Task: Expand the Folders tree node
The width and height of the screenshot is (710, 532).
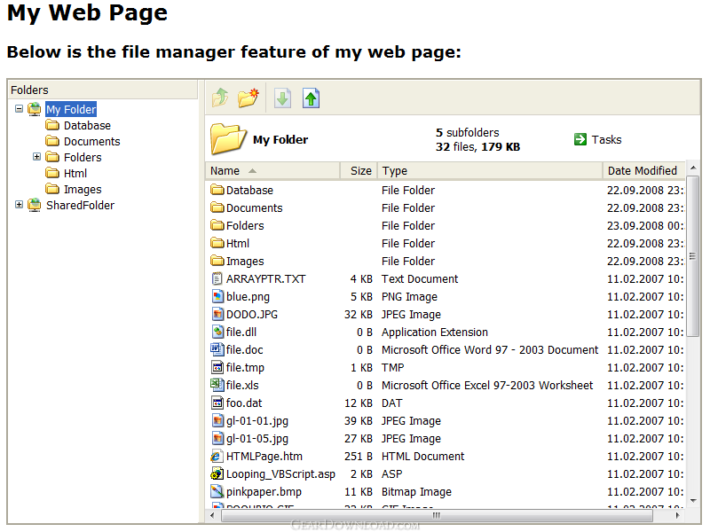Action: pyautogui.click(x=37, y=158)
